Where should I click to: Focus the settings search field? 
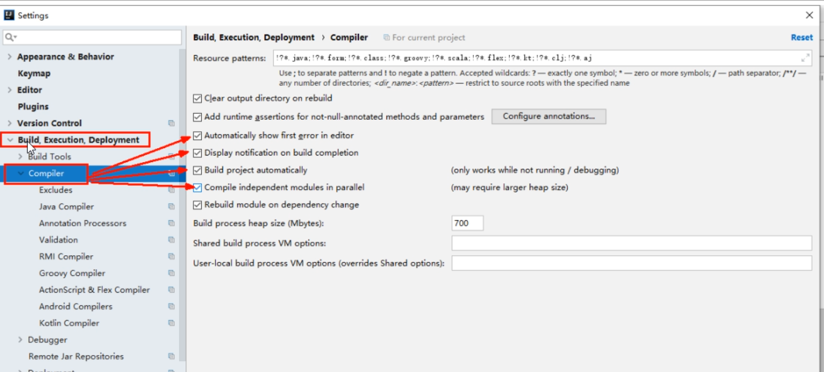[x=92, y=38]
